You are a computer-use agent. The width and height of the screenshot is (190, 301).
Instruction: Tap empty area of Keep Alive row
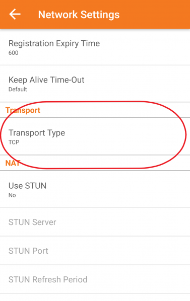pos(138,84)
